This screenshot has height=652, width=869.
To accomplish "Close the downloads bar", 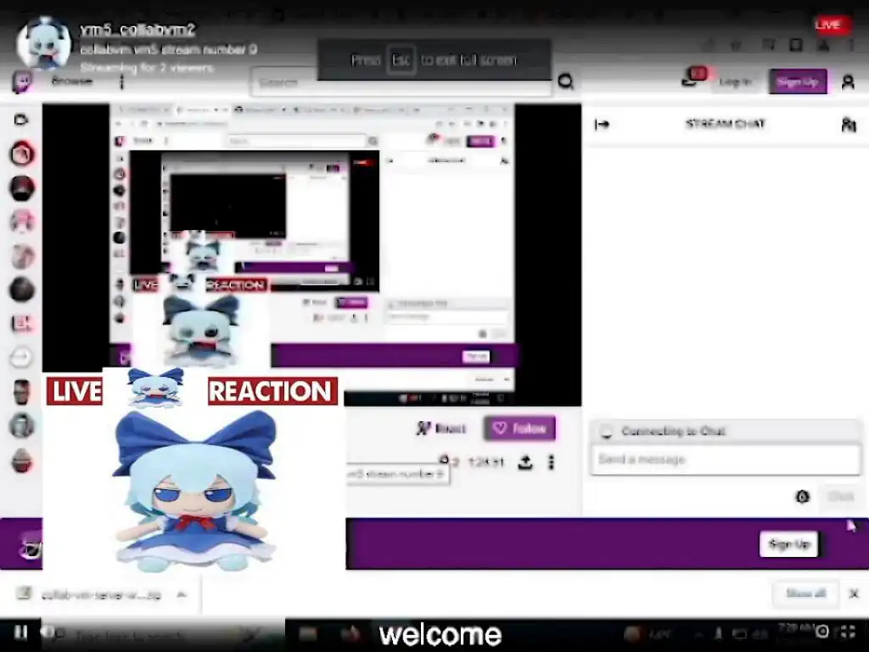I will pos(854,593).
